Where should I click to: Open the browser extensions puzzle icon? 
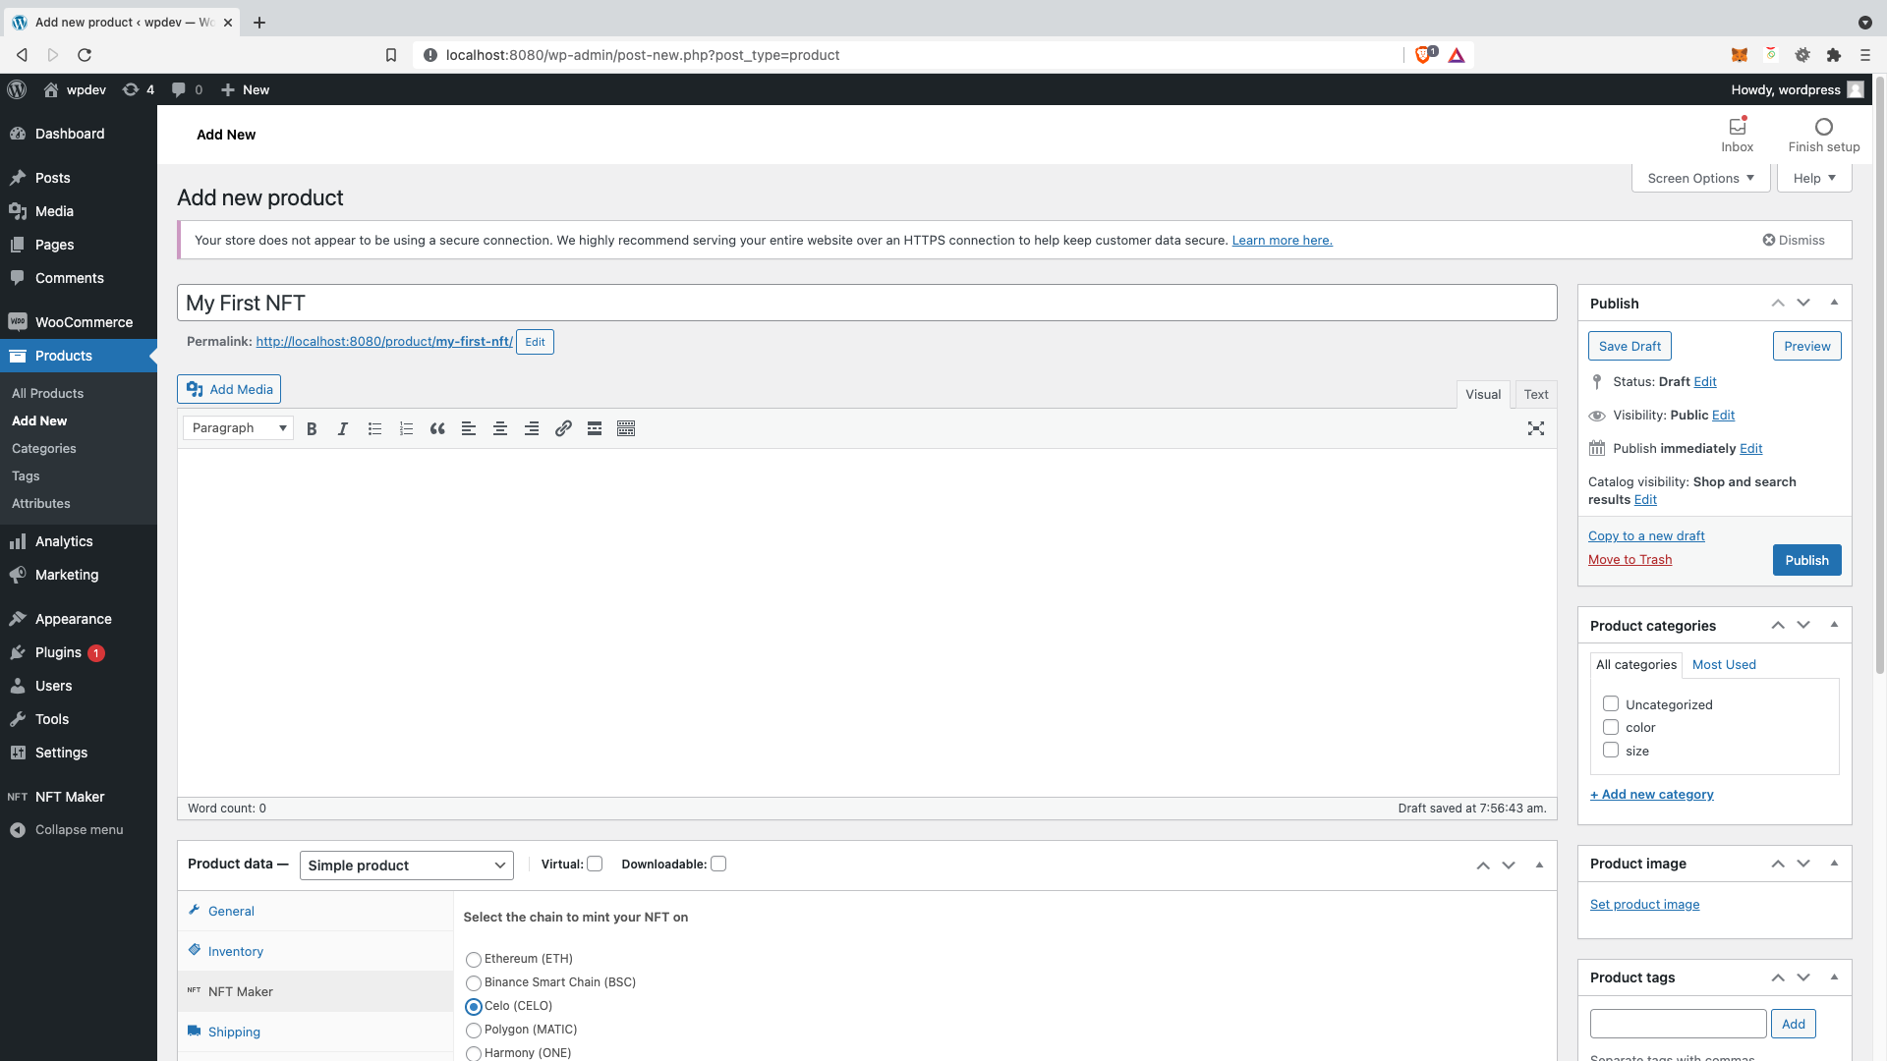[1834, 55]
